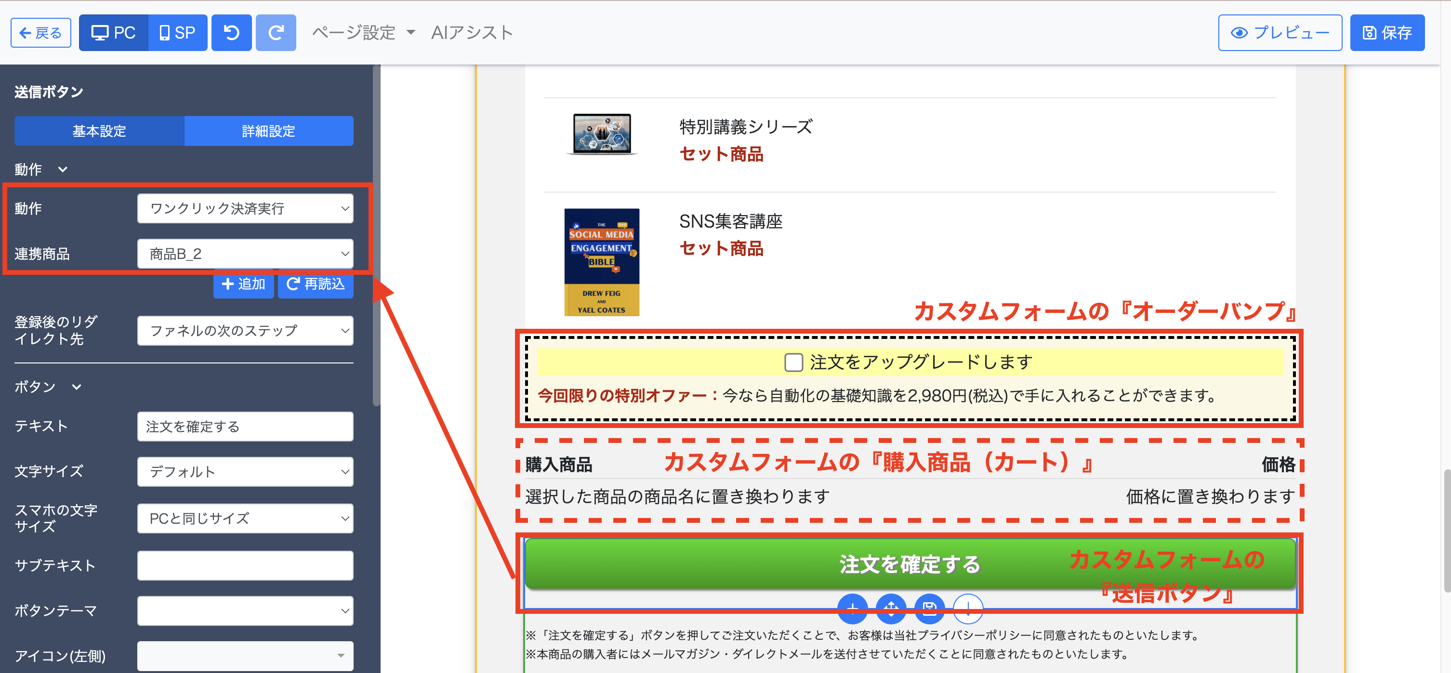This screenshot has height=673, width=1451.
Task: Open the 登録後のリダイレクト先 dropdown
Action: point(245,330)
